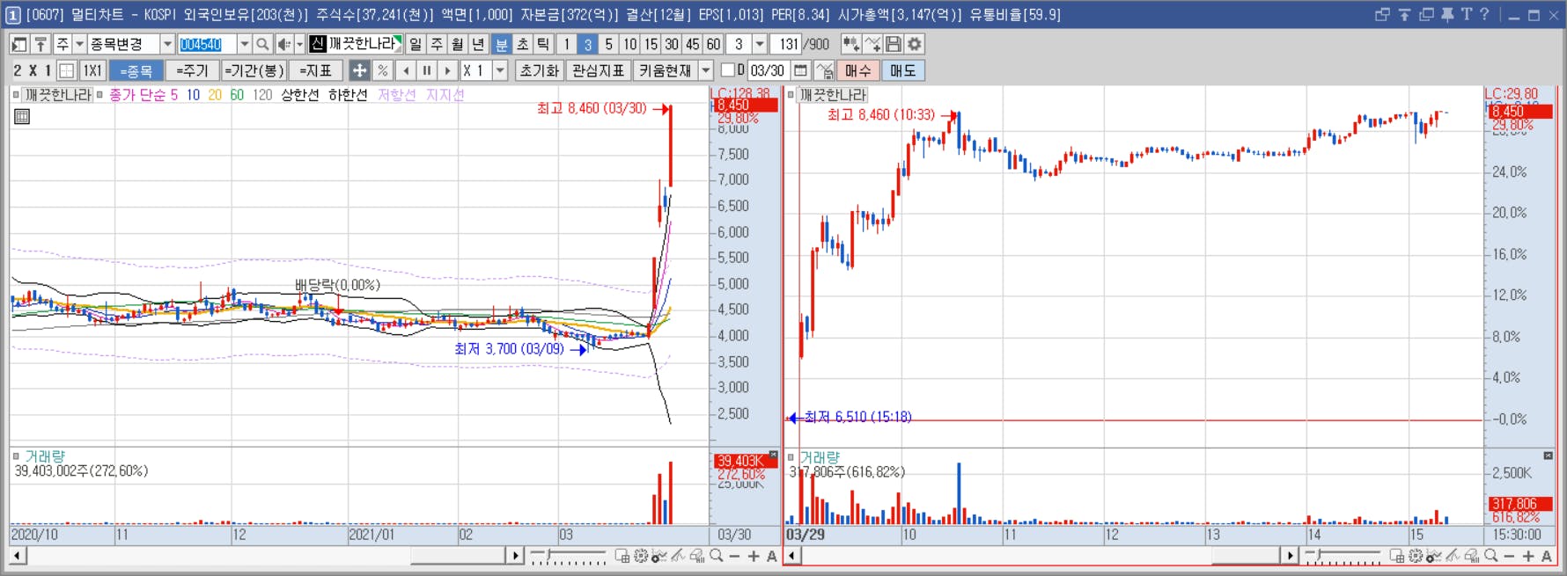The image size is (1567, 576).
Task: Tick the D date checkbox
Action: coord(728,70)
